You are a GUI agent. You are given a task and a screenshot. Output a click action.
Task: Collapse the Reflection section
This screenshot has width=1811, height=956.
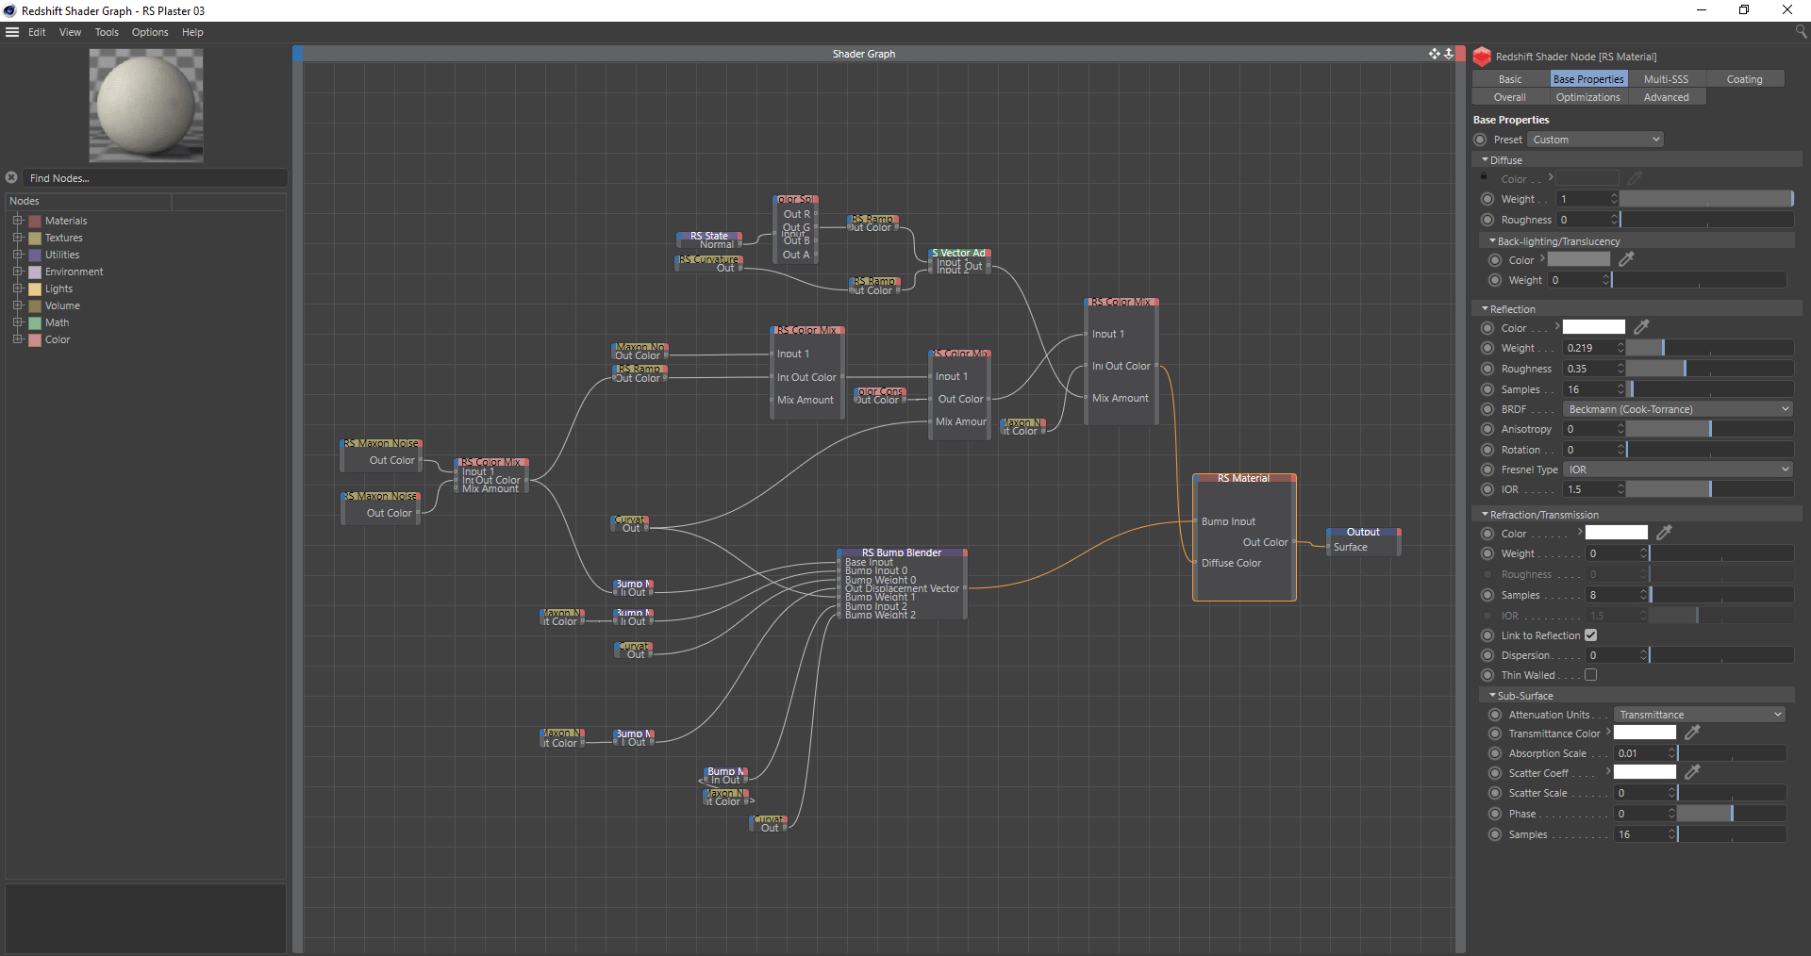click(x=1487, y=308)
